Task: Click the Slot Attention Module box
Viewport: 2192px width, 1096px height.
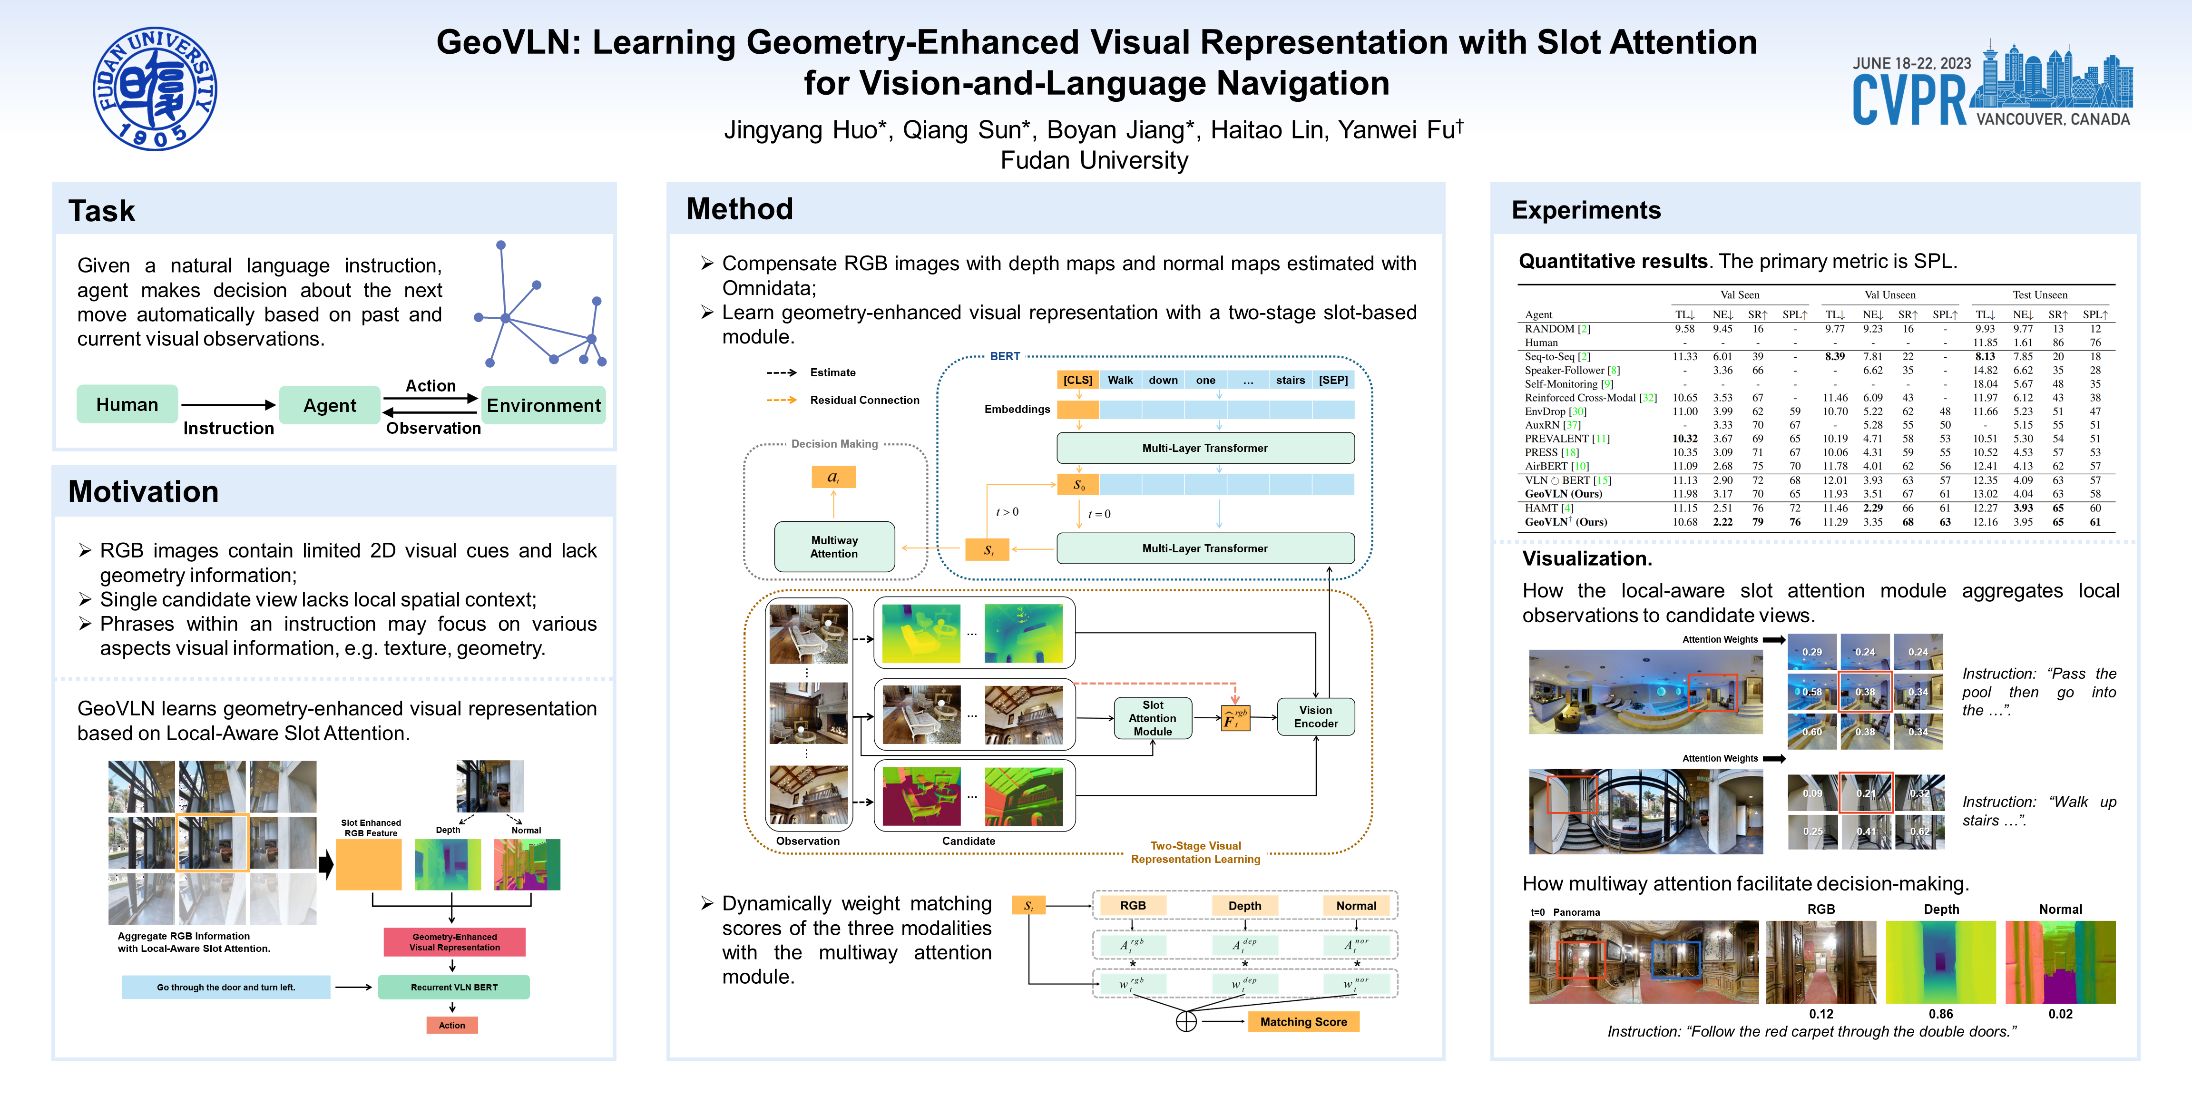Action: 1152,718
